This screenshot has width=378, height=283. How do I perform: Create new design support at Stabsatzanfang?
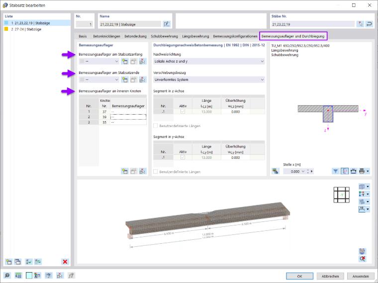pos(125,62)
